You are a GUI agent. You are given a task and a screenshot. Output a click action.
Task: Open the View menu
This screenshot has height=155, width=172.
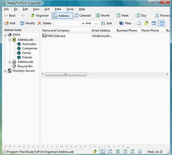coord(36,9)
